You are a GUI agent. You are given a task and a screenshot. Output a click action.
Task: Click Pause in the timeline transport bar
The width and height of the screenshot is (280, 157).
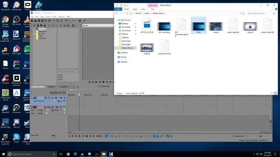click(x=83, y=136)
